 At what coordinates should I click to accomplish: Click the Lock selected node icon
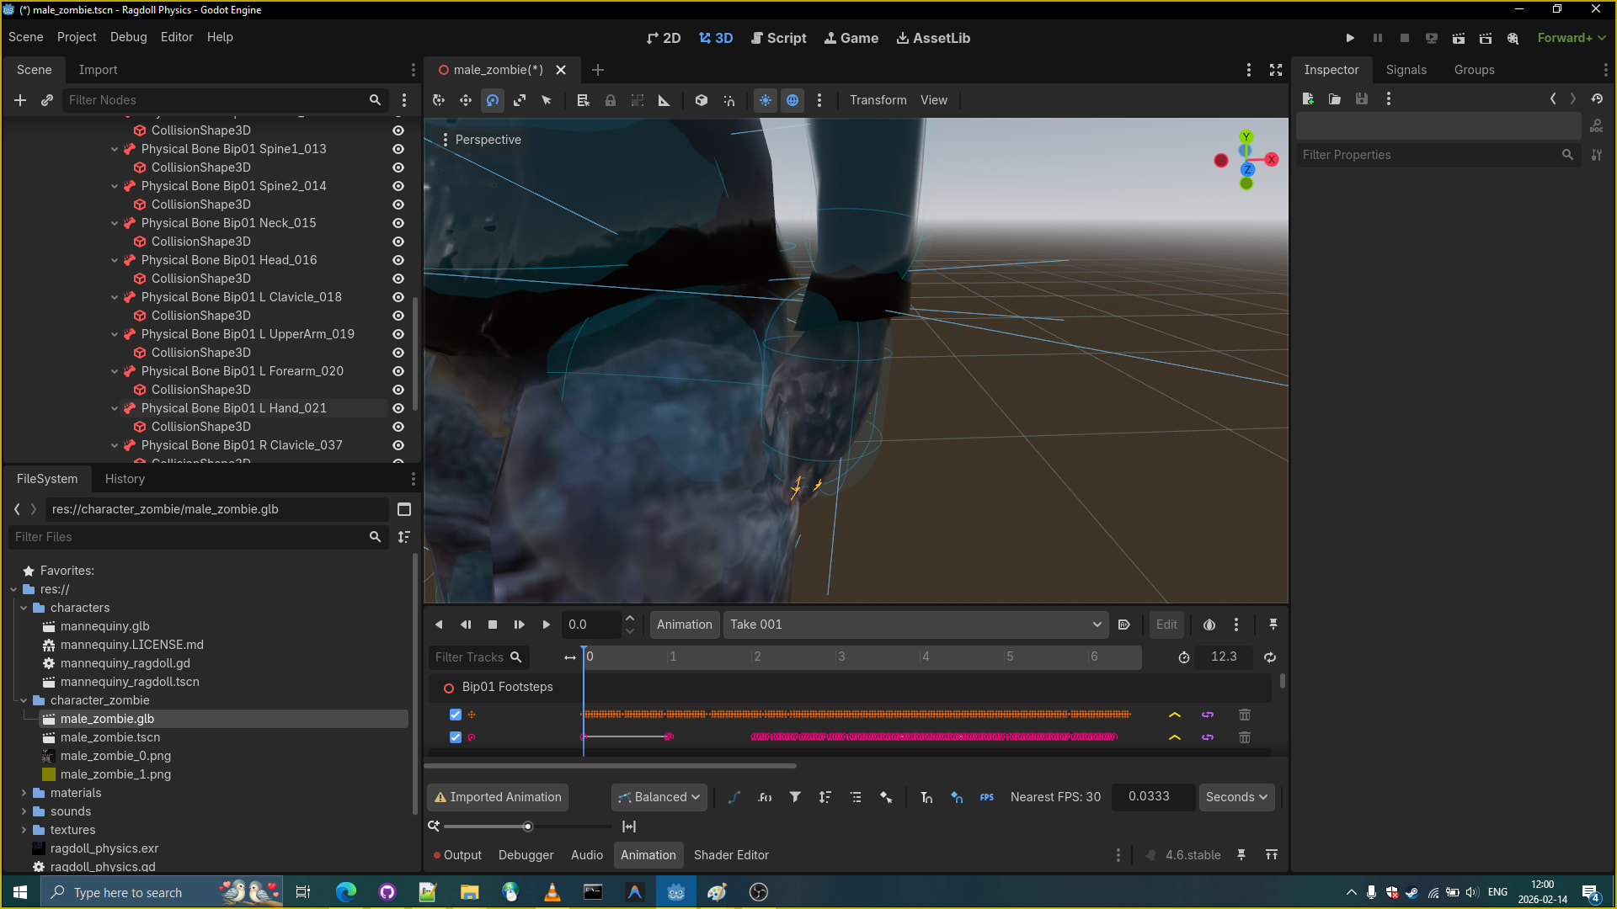[x=611, y=100]
